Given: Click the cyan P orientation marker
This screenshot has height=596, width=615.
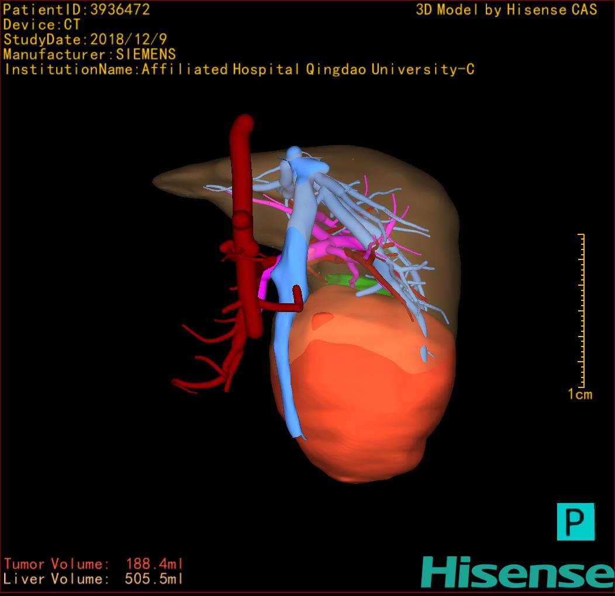Looking at the screenshot, I should point(575,521).
